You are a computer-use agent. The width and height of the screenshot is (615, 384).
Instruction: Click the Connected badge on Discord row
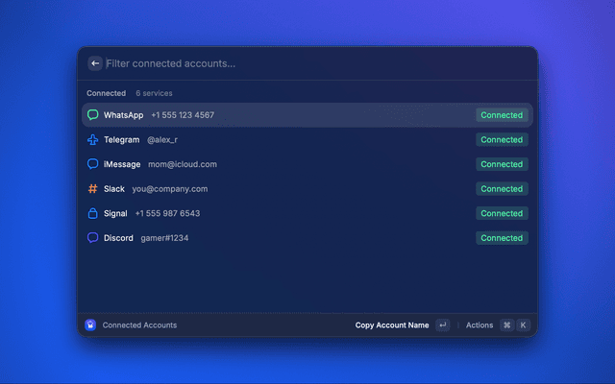(502, 238)
